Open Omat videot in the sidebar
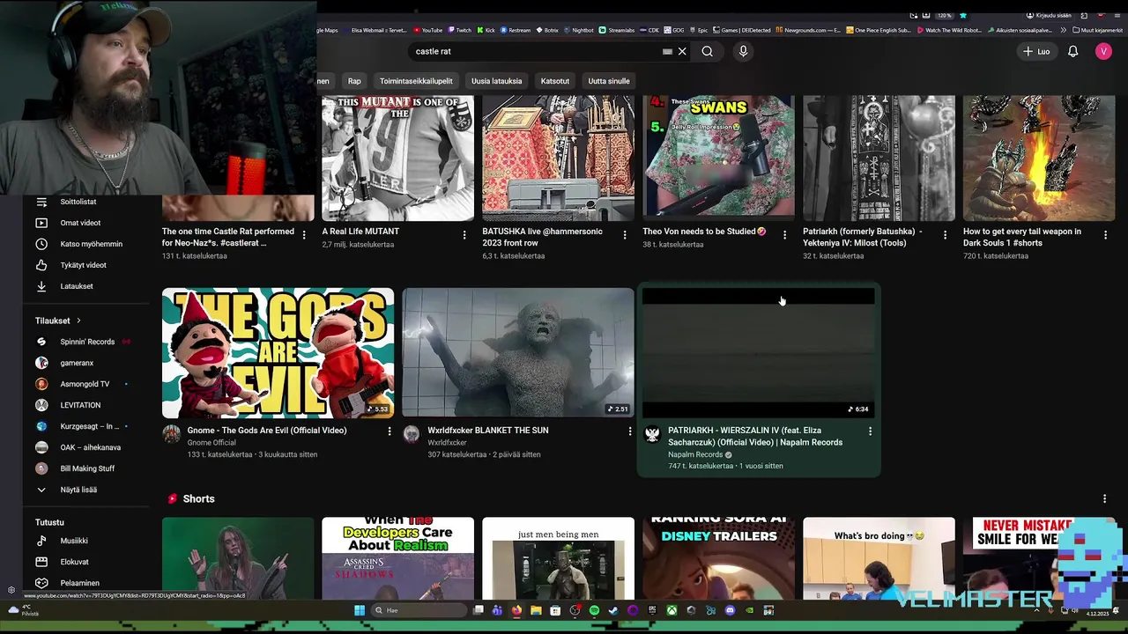 pos(80,223)
